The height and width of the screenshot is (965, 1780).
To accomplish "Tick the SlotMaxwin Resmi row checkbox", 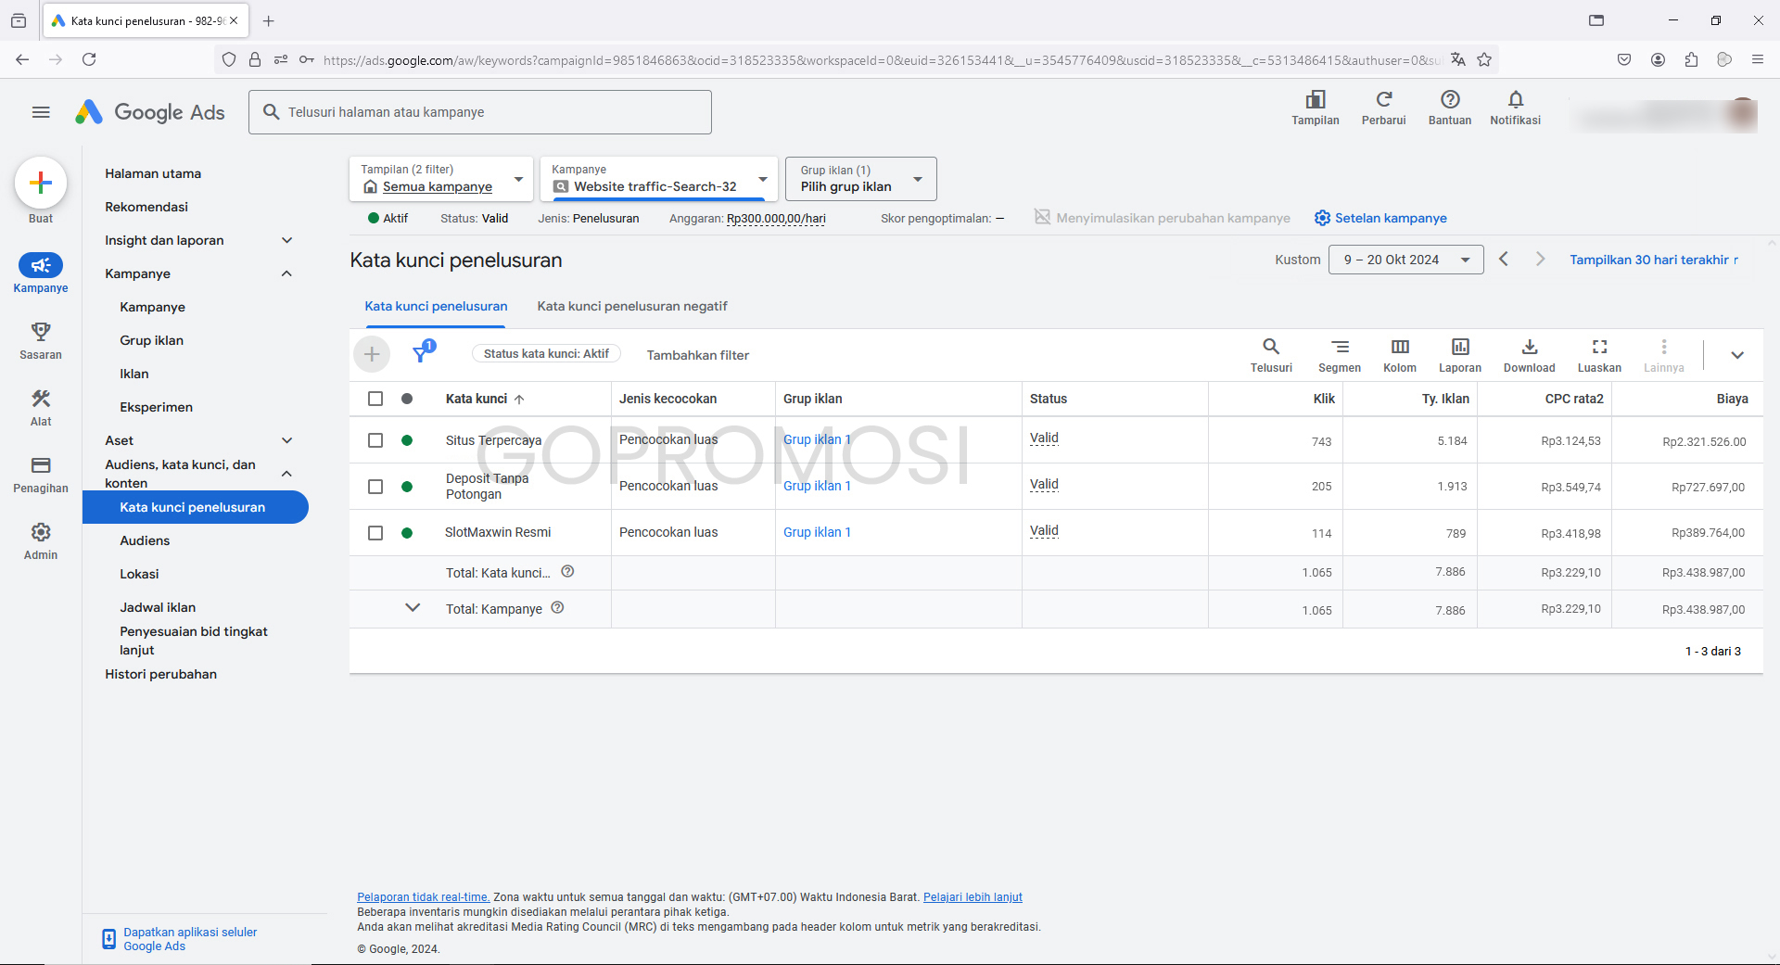I will [x=375, y=533].
